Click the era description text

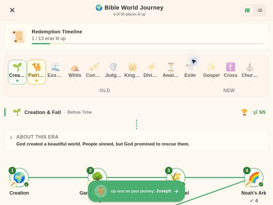point(103,144)
